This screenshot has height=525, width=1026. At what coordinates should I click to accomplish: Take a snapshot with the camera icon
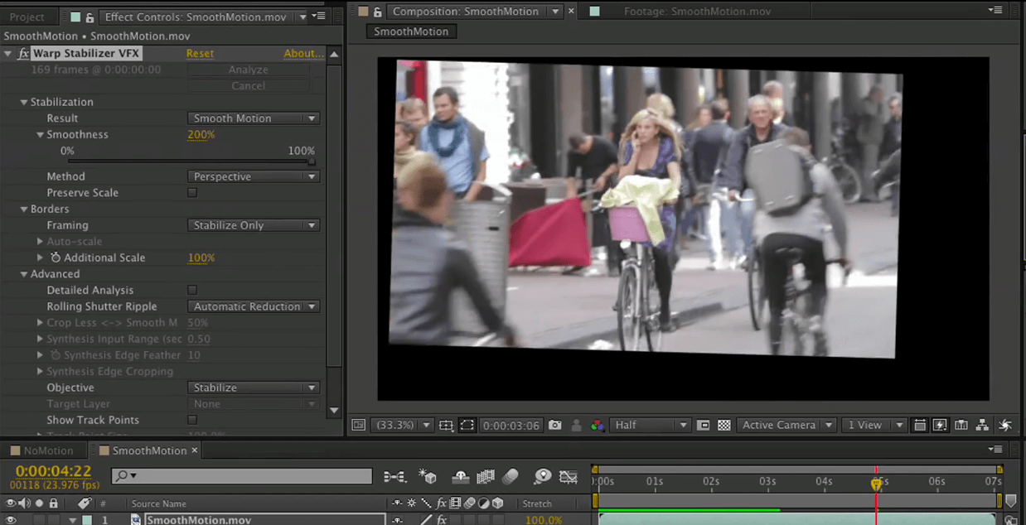(555, 426)
